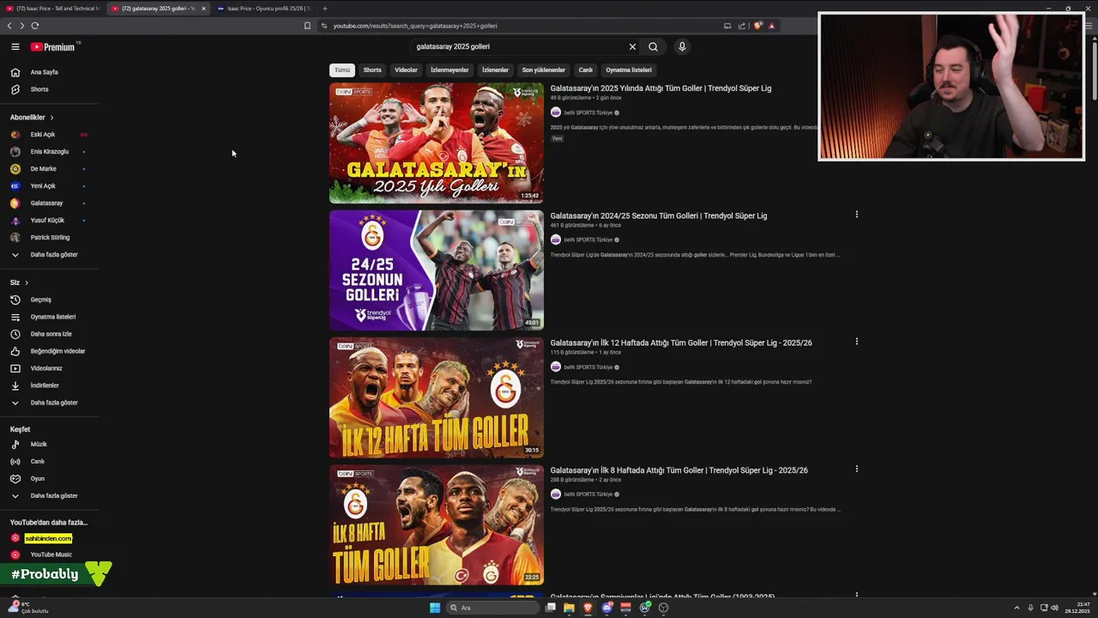Open Patrick Stirling subscription channel
Screen dimensions: 1098x618
pyautogui.click(x=49, y=238)
